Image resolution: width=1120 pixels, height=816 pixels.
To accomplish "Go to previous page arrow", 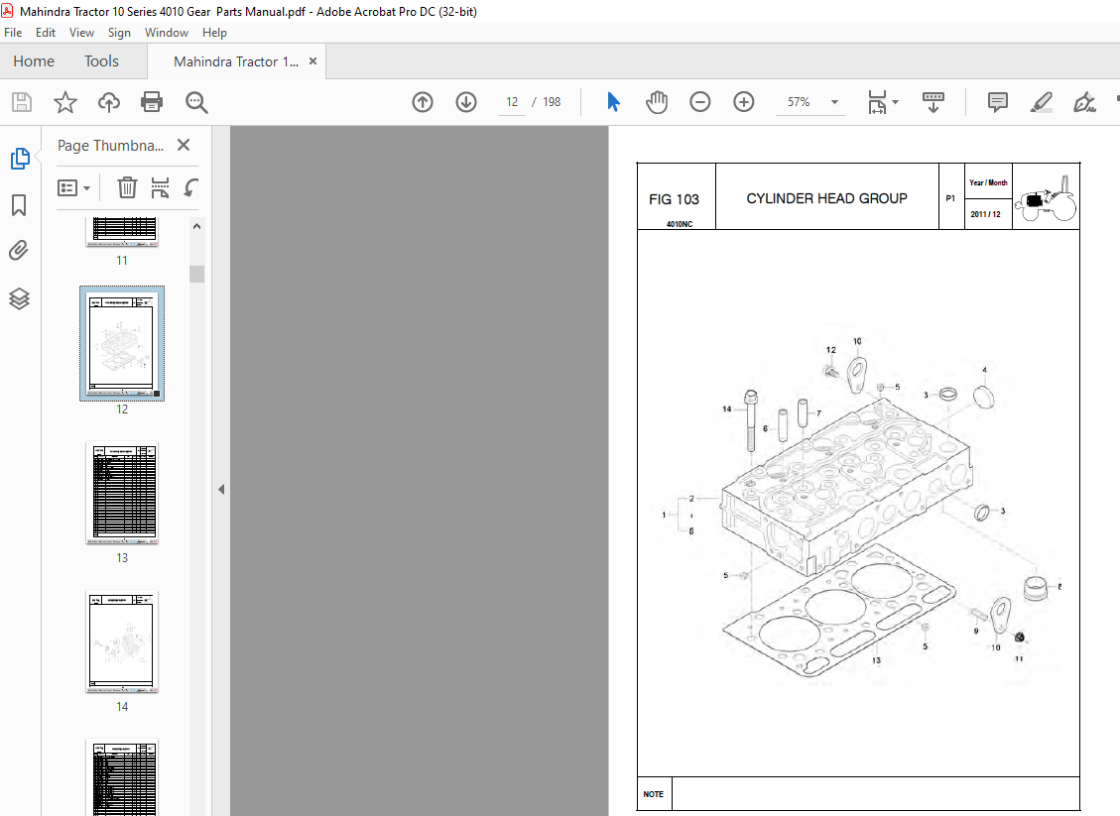I will [423, 102].
